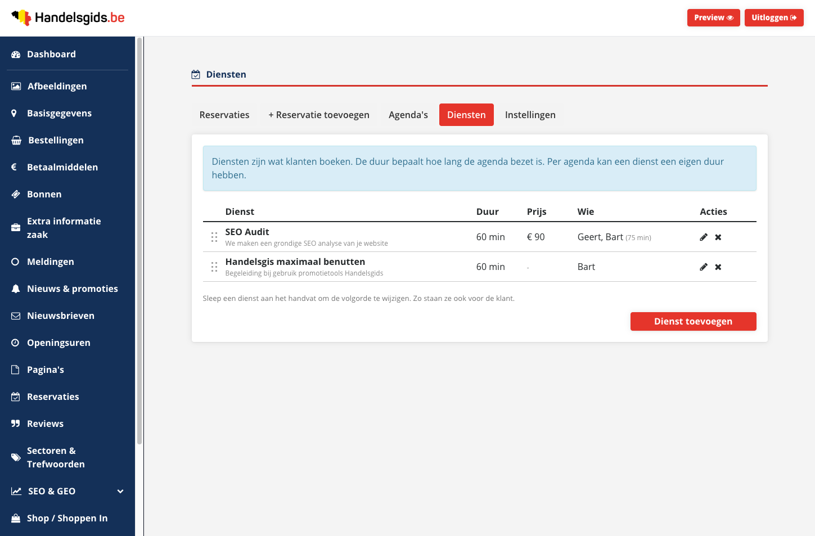
Task: Click the sidebar vertical scrollbar
Action: [x=139, y=241]
